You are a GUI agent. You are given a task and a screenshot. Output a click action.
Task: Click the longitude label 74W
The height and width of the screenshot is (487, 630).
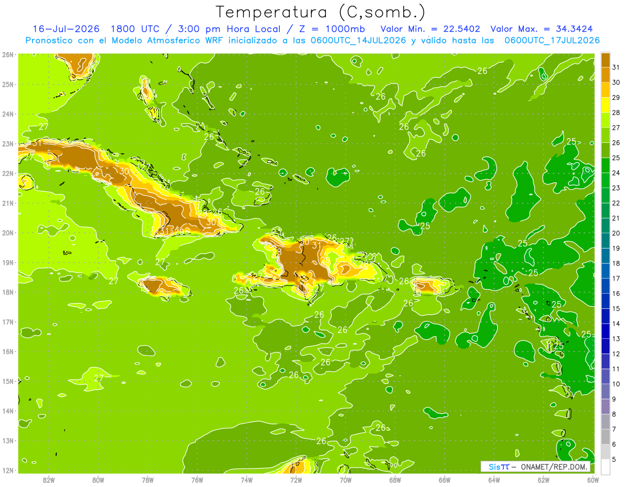pos(247,480)
